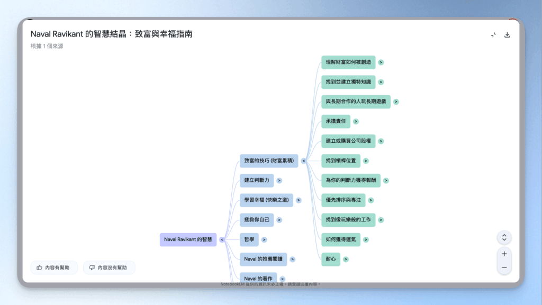Select the 耐心 node

point(331,259)
